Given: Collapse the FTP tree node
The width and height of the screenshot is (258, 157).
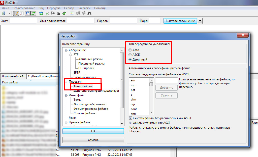Looking at the screenshot, I should point(71,55).
